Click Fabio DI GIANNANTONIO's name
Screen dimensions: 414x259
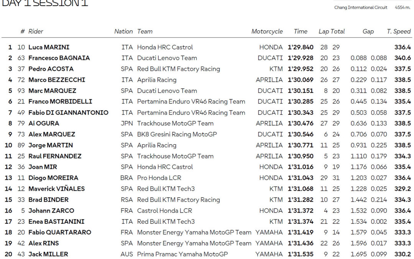[68, 113]
